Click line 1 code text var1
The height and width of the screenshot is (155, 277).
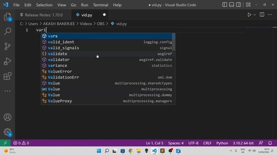click(41, 30)
